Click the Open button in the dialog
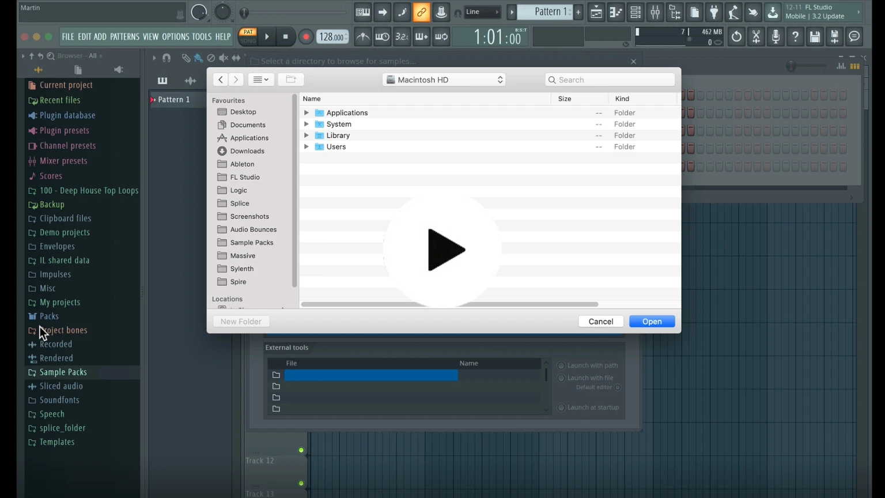This screenshot has width=885, height=498. point(652,322)
